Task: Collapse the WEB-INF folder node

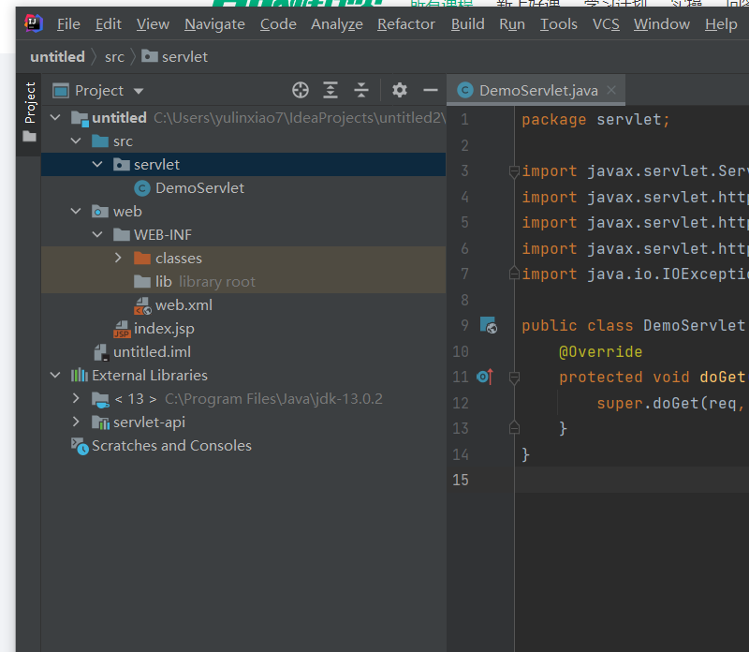Action: click(97, 235)
